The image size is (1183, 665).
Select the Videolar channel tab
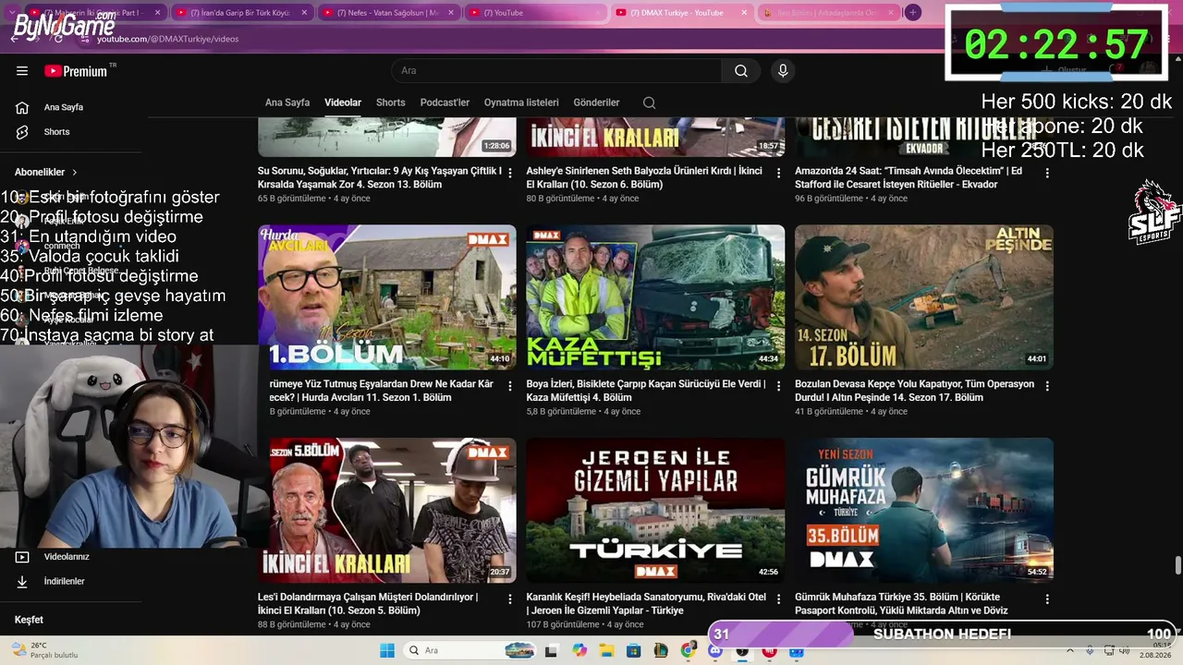point(343,103)
